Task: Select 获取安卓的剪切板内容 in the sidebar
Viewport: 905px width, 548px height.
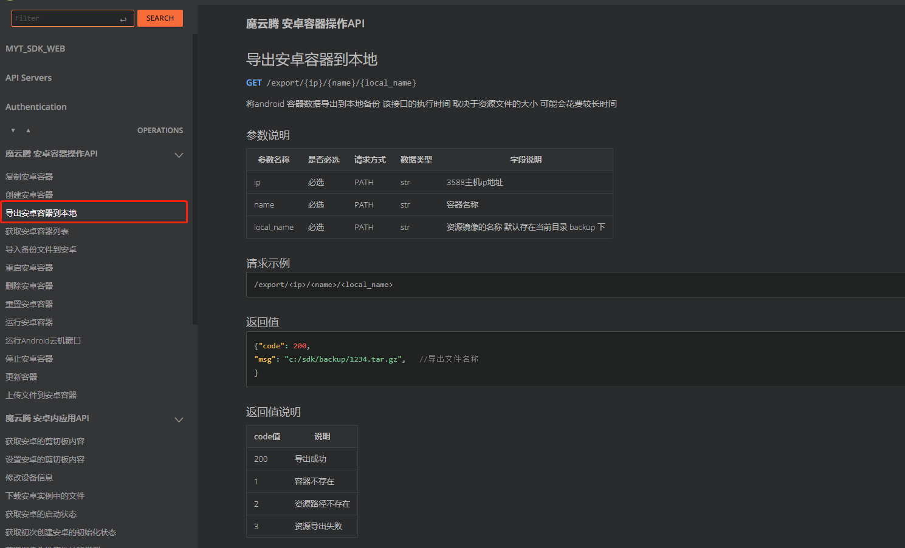Action: pos(45,441)
